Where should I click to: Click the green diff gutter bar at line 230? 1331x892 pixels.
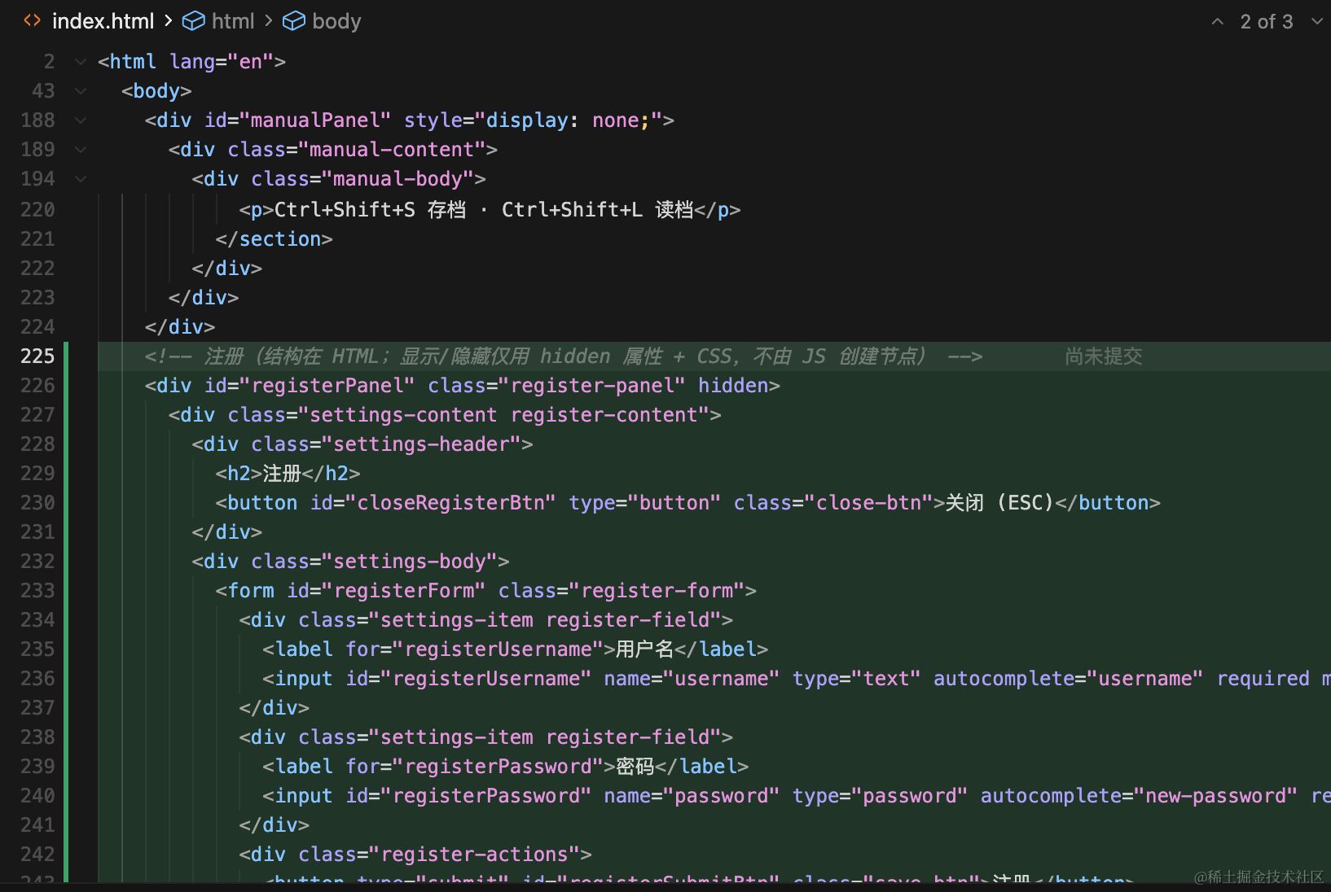point(66,503)
